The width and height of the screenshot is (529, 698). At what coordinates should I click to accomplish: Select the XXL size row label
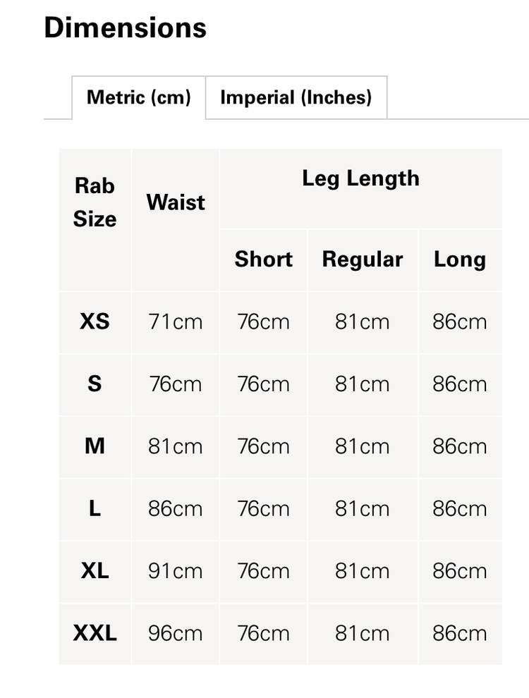tap(95, 633)
